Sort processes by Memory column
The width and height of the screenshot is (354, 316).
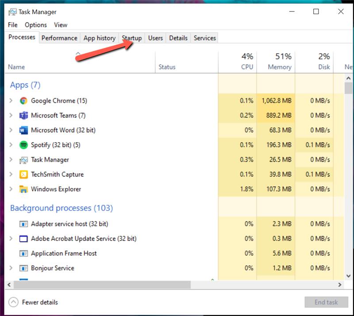276,62
